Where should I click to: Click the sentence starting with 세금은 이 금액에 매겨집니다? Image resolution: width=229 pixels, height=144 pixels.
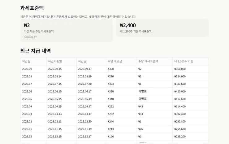pyautogui.click(x=78, y=16)
